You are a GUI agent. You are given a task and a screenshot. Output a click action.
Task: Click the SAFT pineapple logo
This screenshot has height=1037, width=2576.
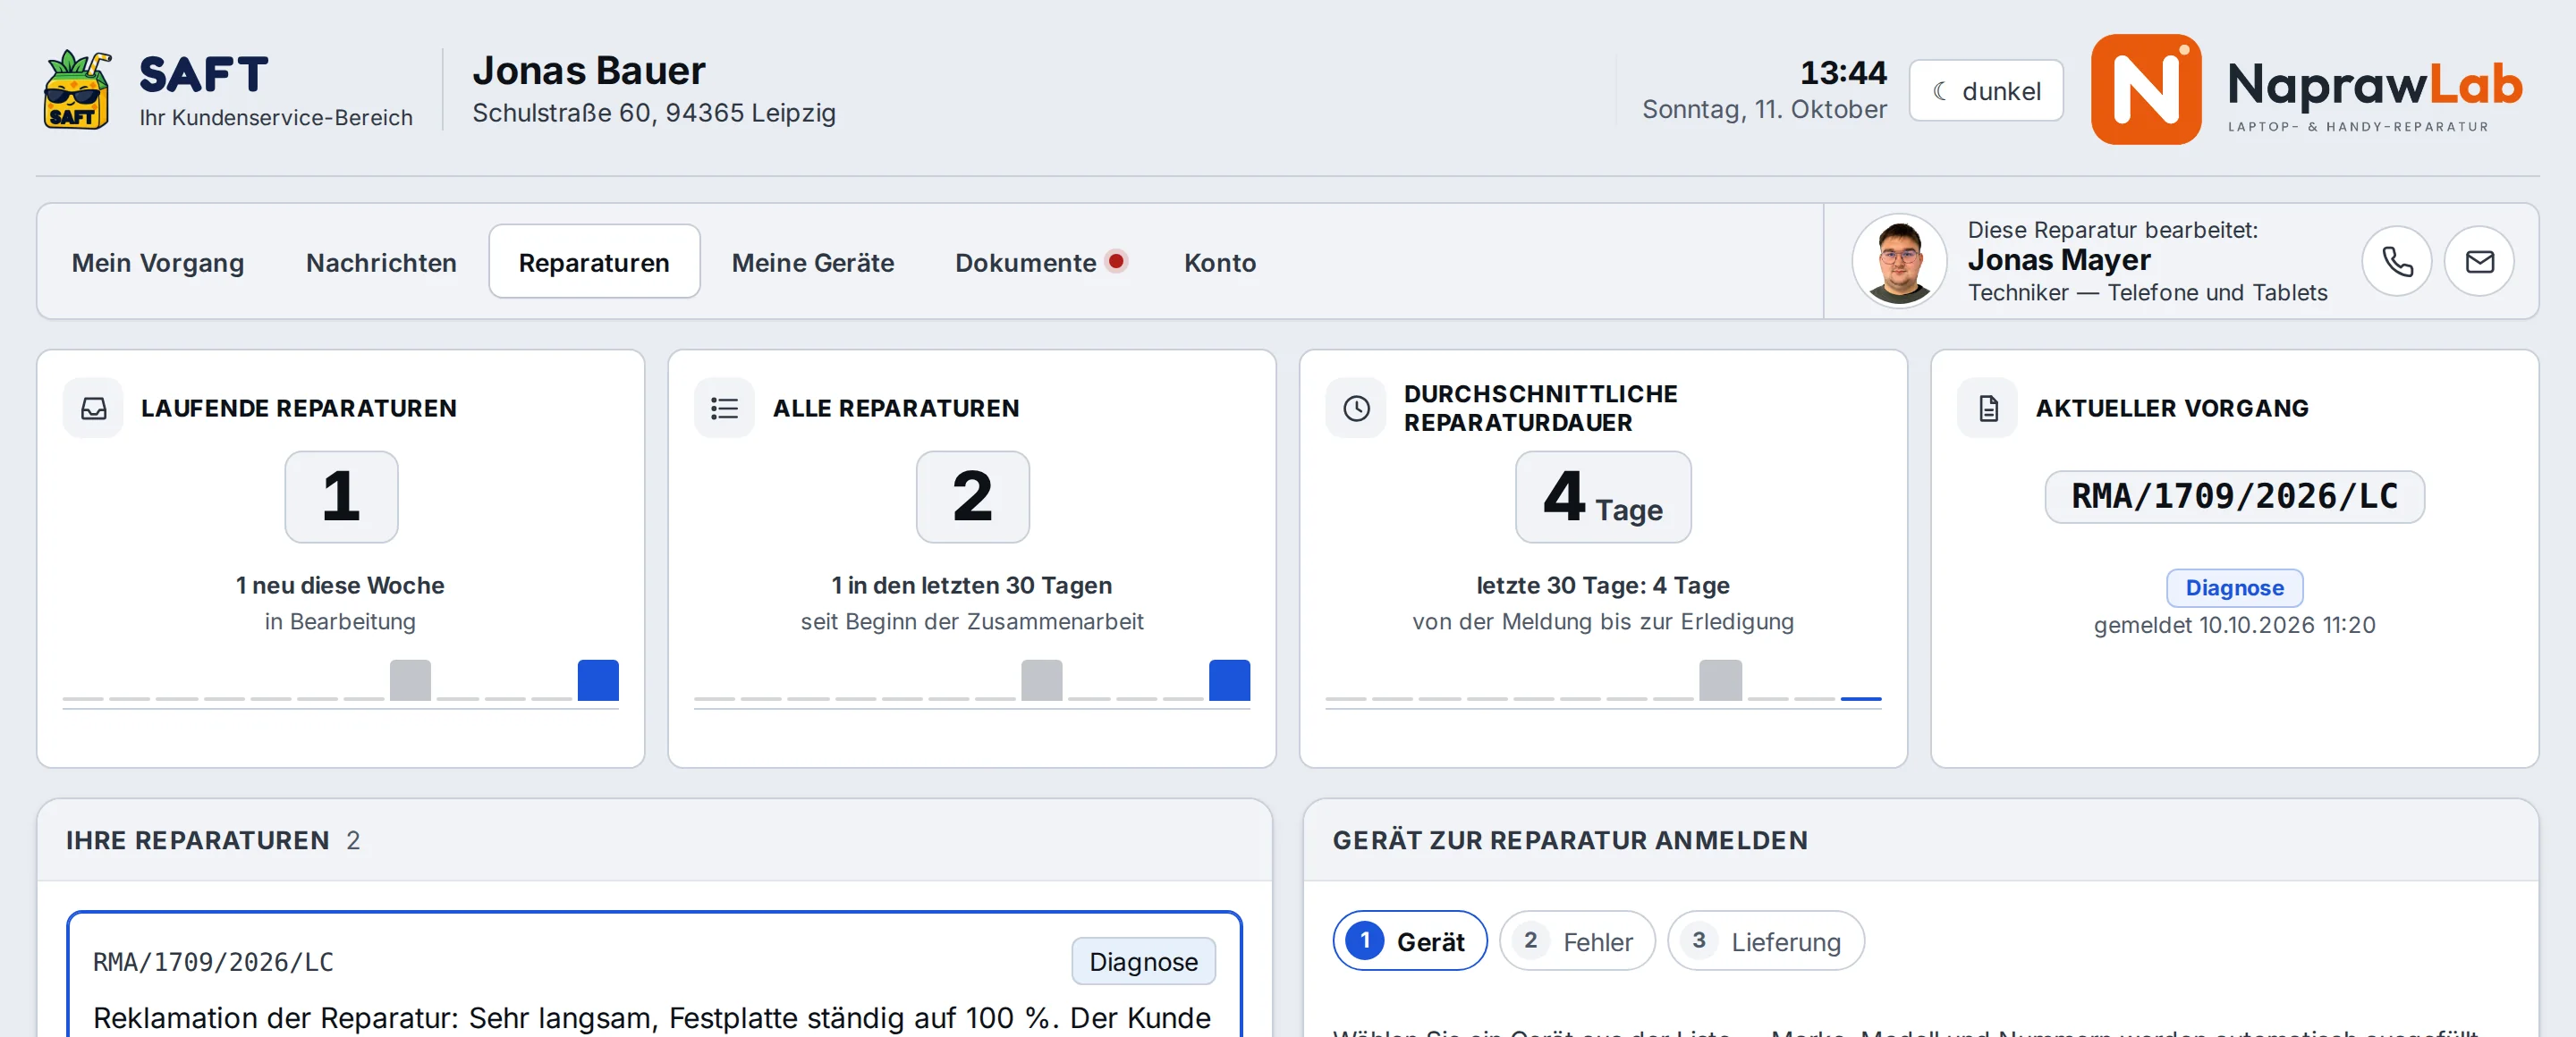76,90
